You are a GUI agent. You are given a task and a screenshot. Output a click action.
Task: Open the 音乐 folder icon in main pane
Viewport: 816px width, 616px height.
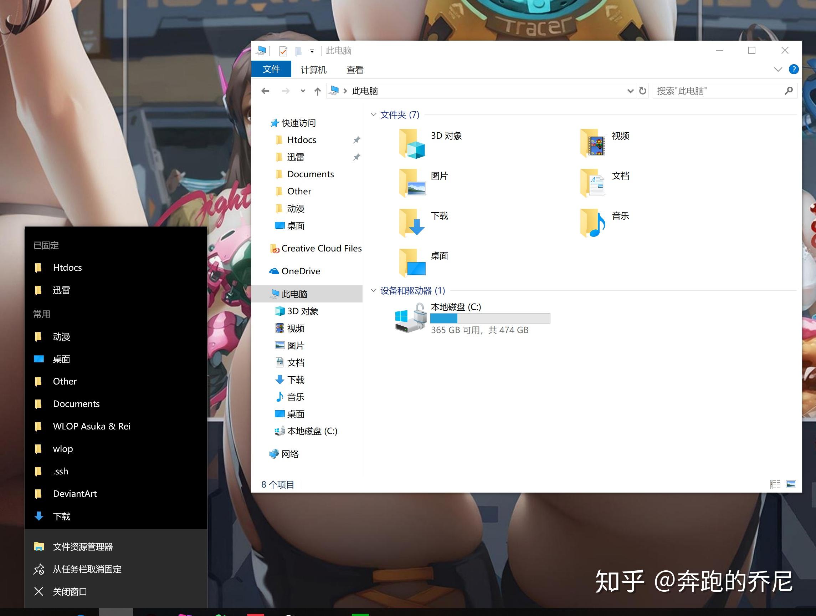[593, 223]
